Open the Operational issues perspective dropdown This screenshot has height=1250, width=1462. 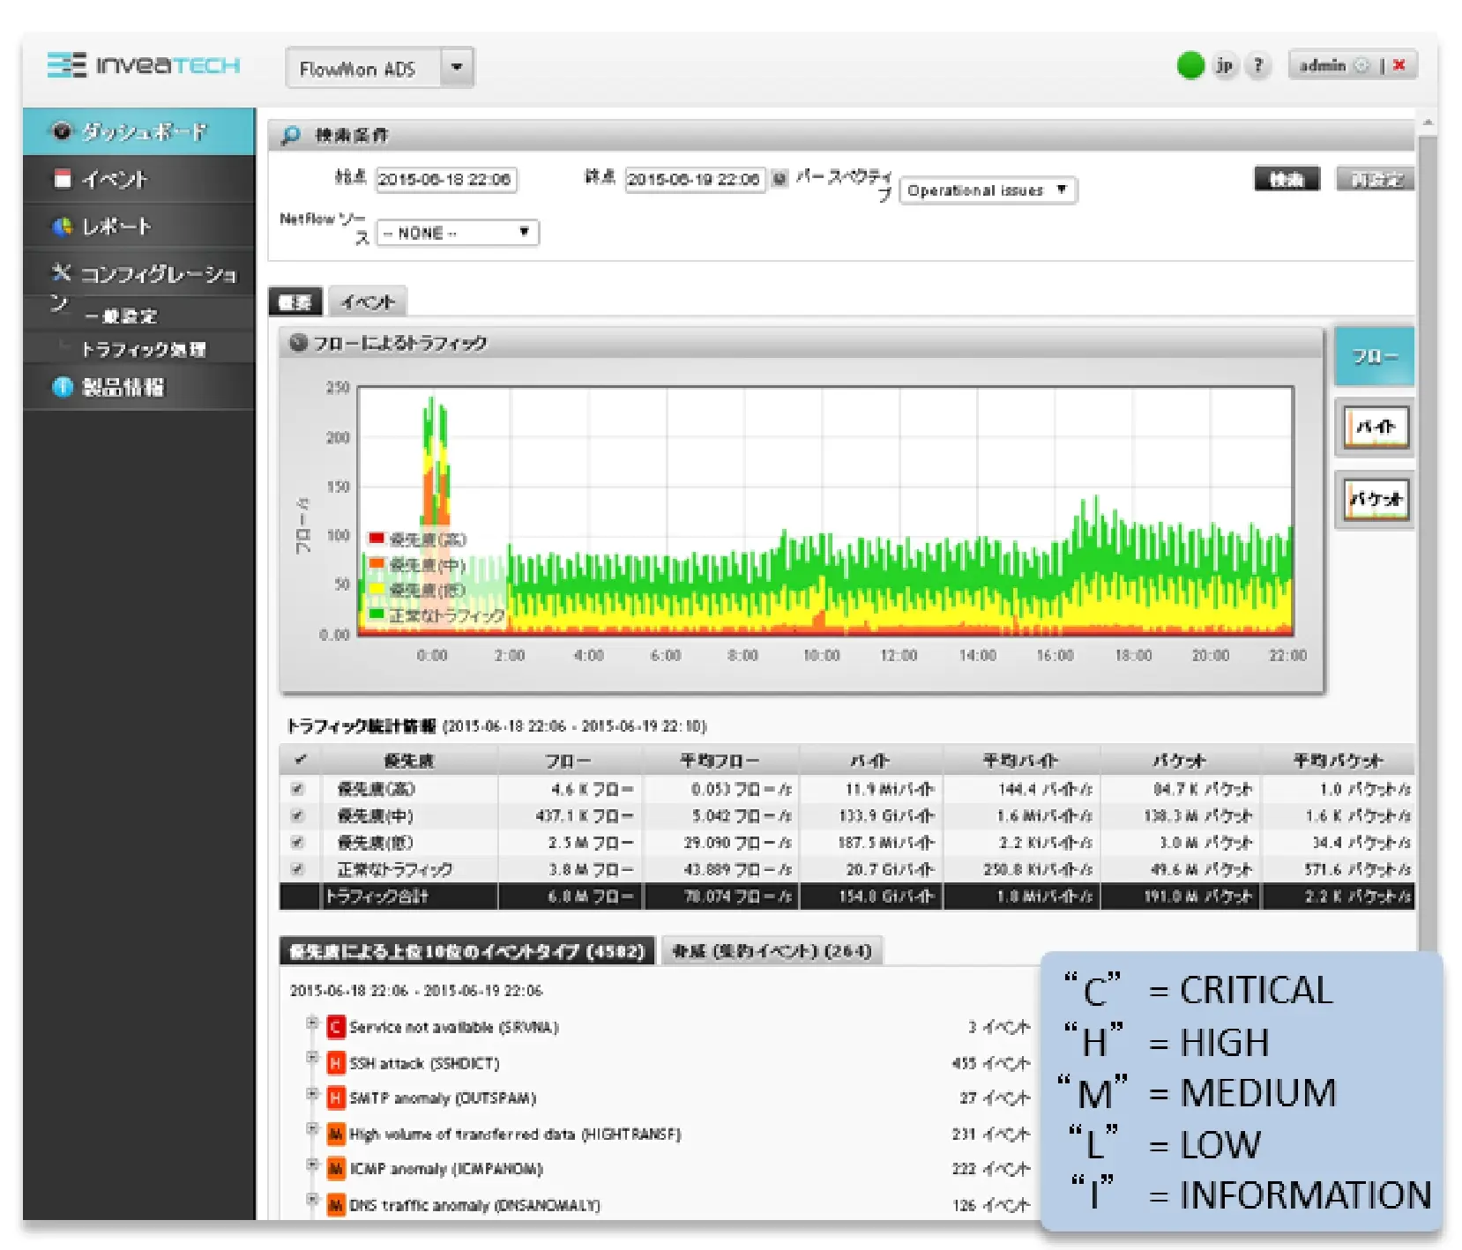[x=988, y=190]
